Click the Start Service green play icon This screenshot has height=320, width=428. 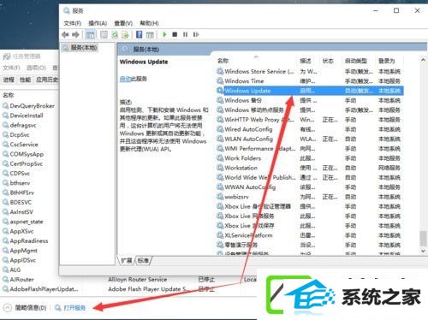tap(164, 34)
